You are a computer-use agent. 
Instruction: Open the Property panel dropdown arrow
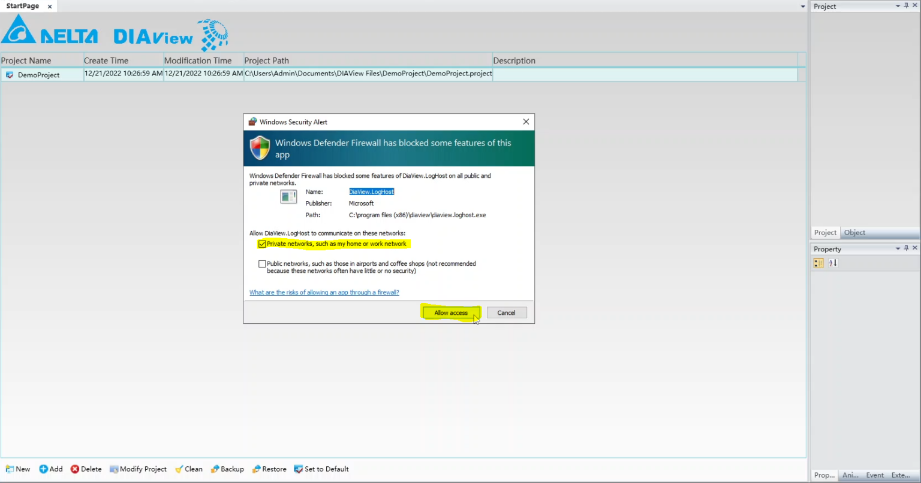coord(898,248)
